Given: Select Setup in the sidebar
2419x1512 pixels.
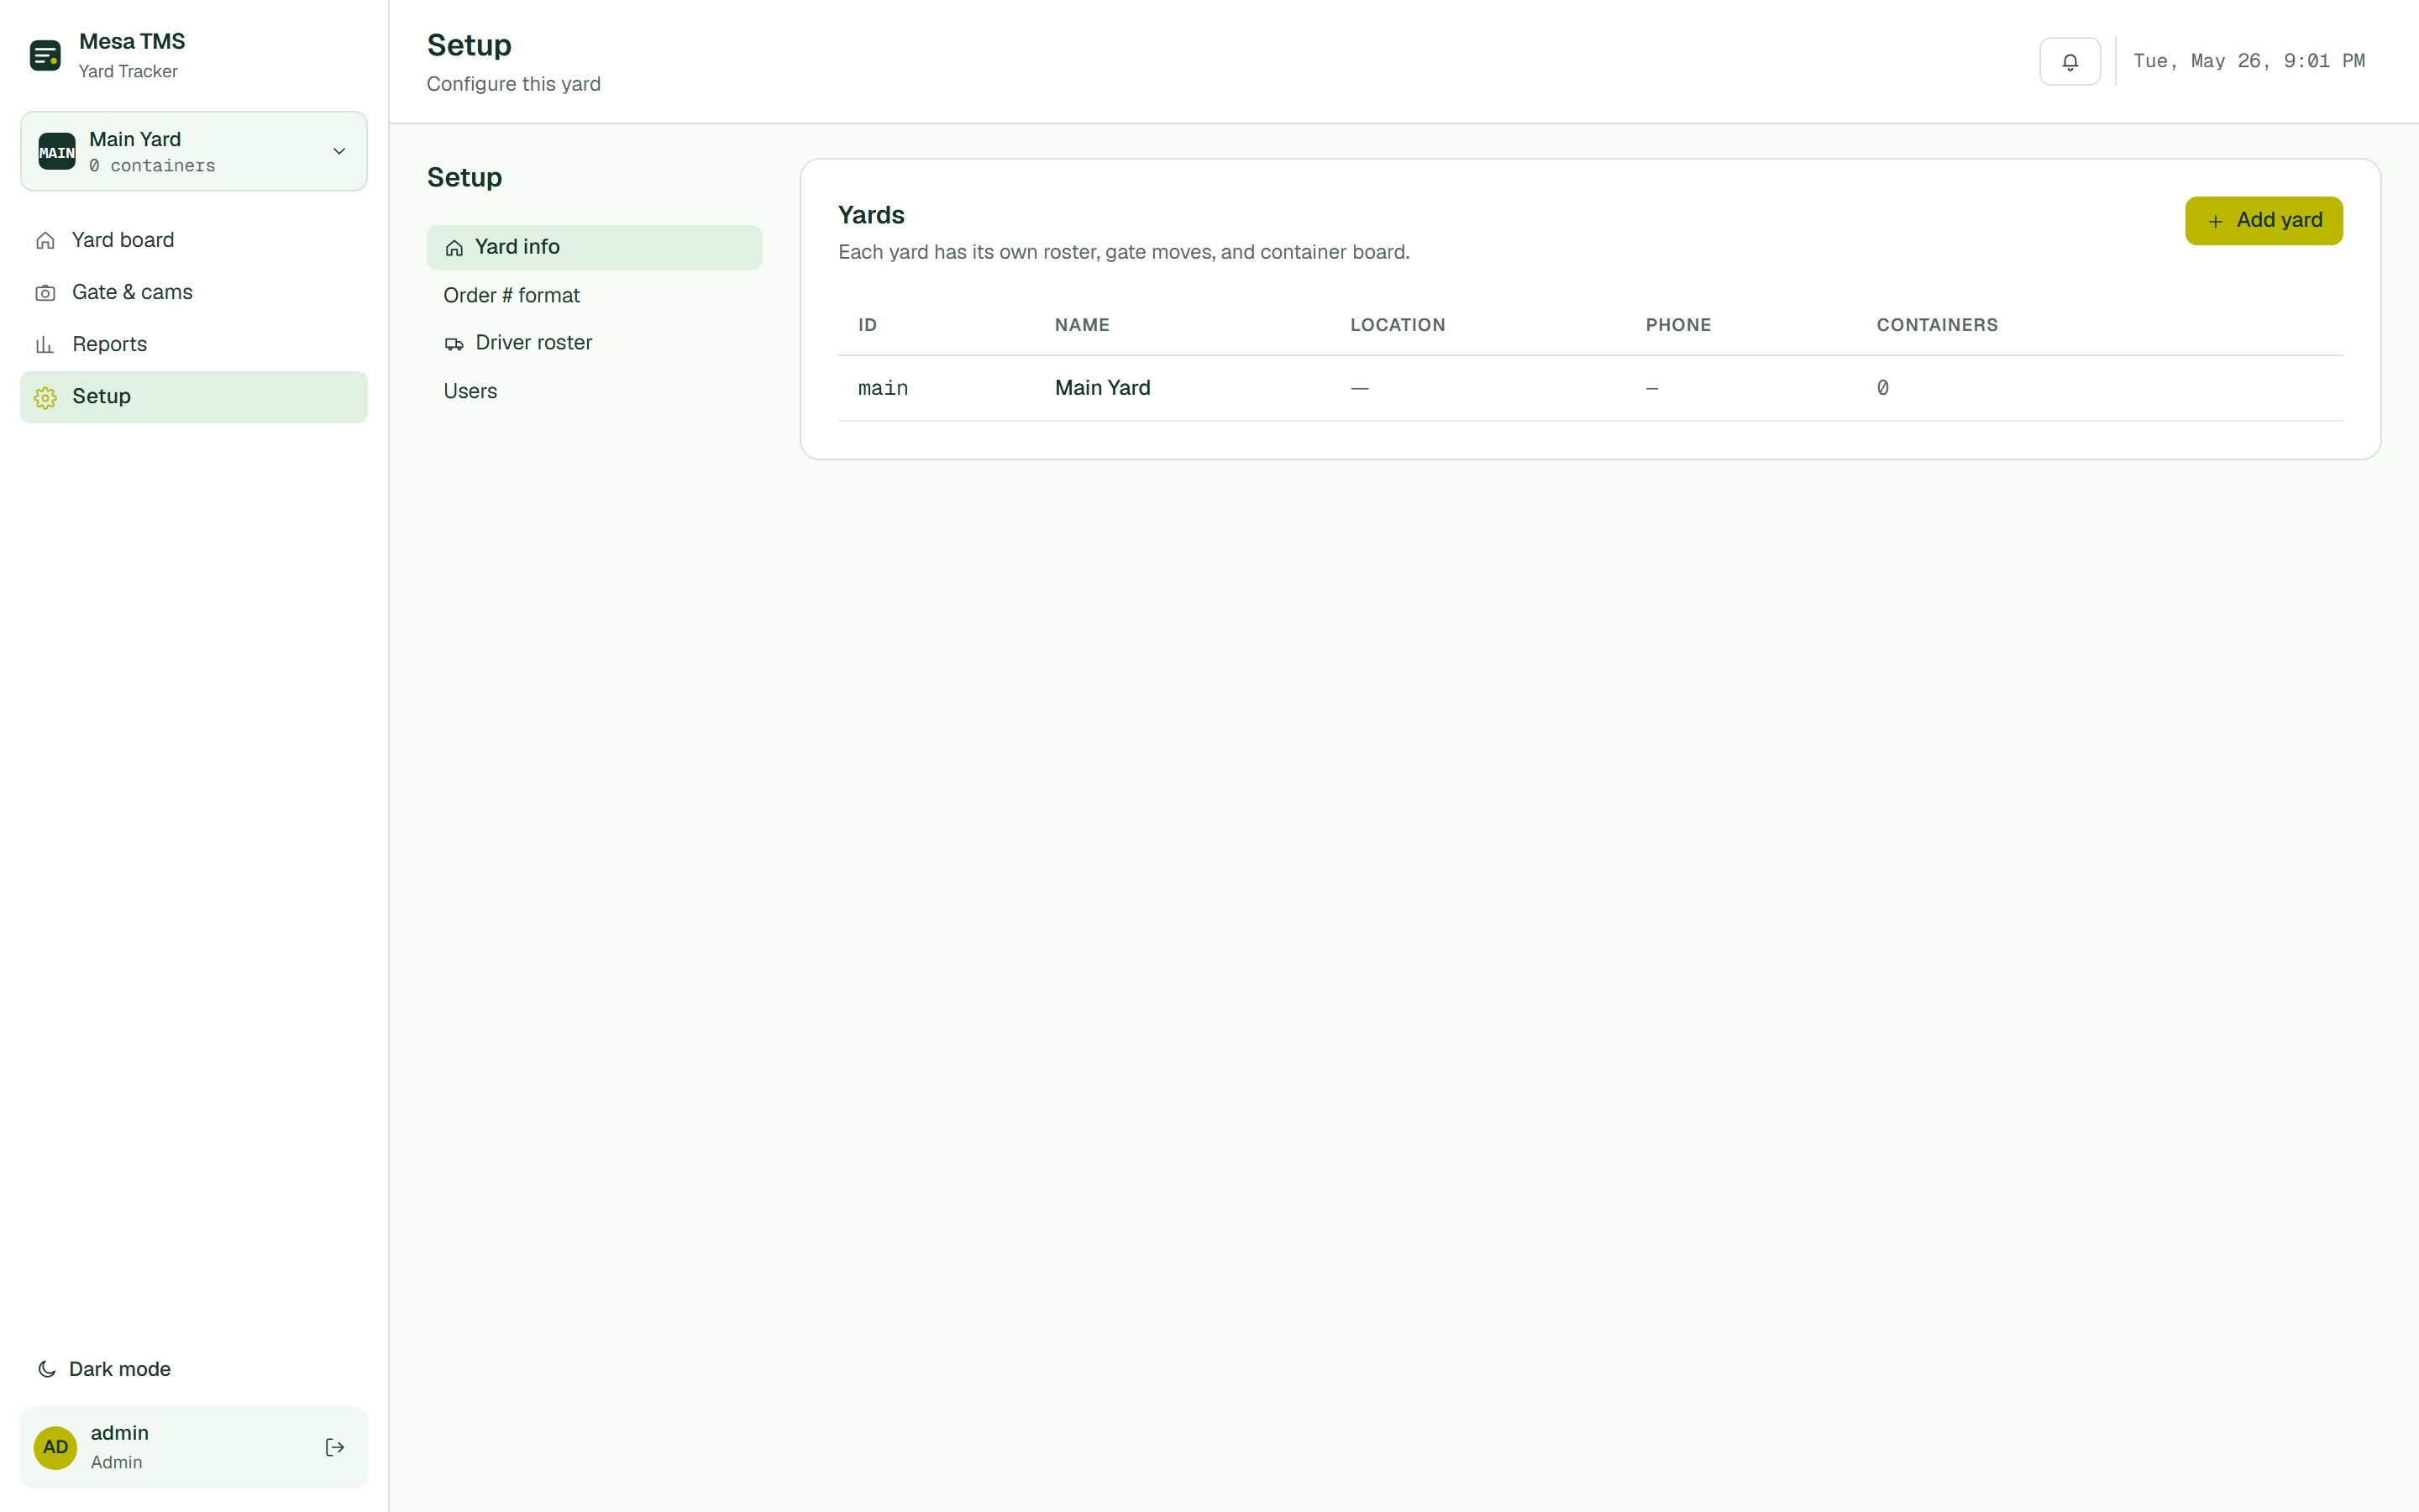Looking at the screenshot, I should pos(194,397).
